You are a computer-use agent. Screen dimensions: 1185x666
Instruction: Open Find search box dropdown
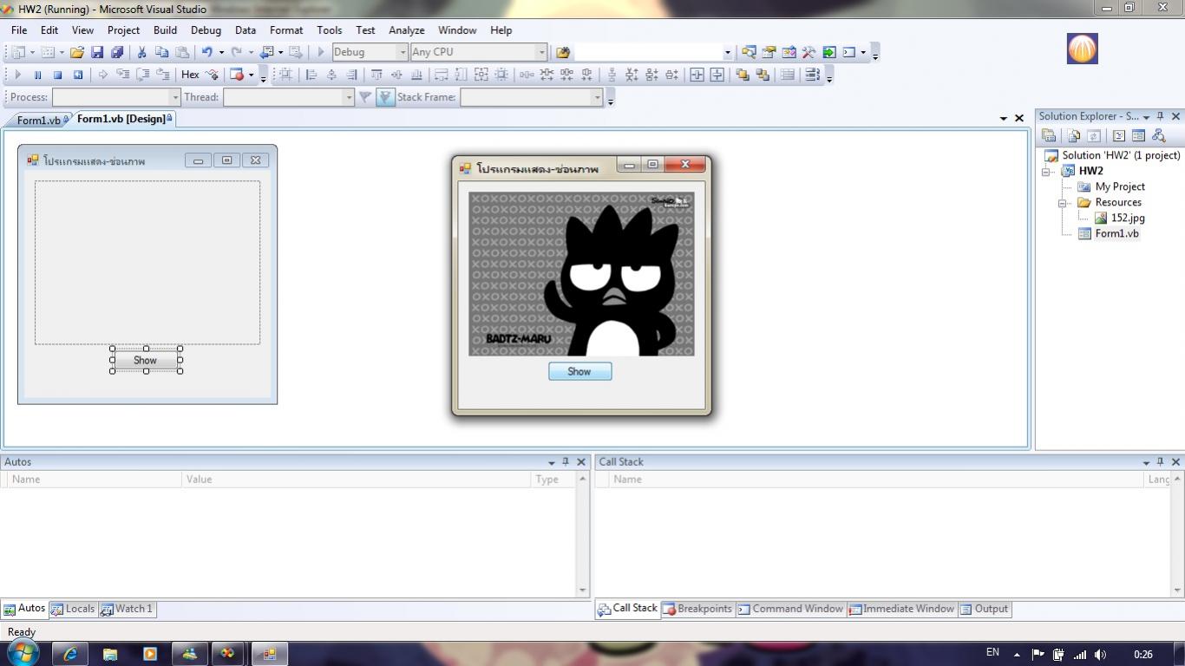[727, 52]
